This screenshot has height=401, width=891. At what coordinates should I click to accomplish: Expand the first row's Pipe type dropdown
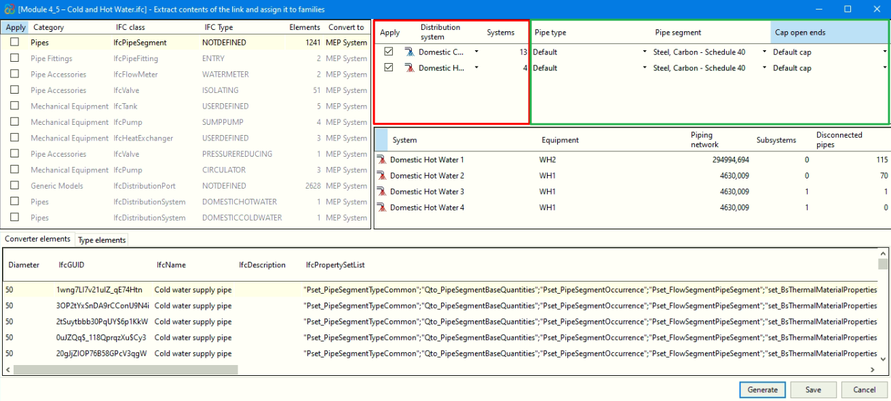click(644, 52)
